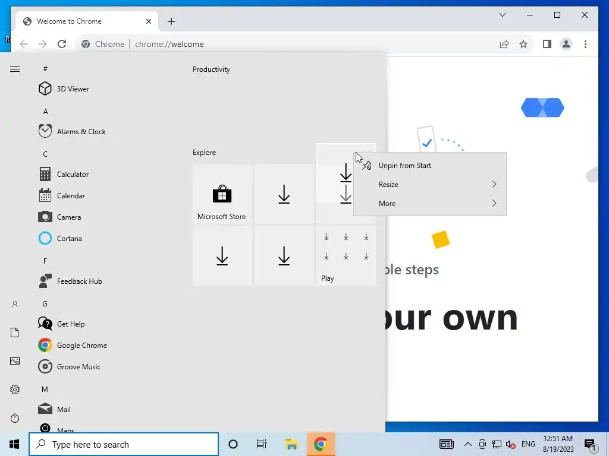
Task: Open News and interests on taskbar
Action: click(447, 444)
